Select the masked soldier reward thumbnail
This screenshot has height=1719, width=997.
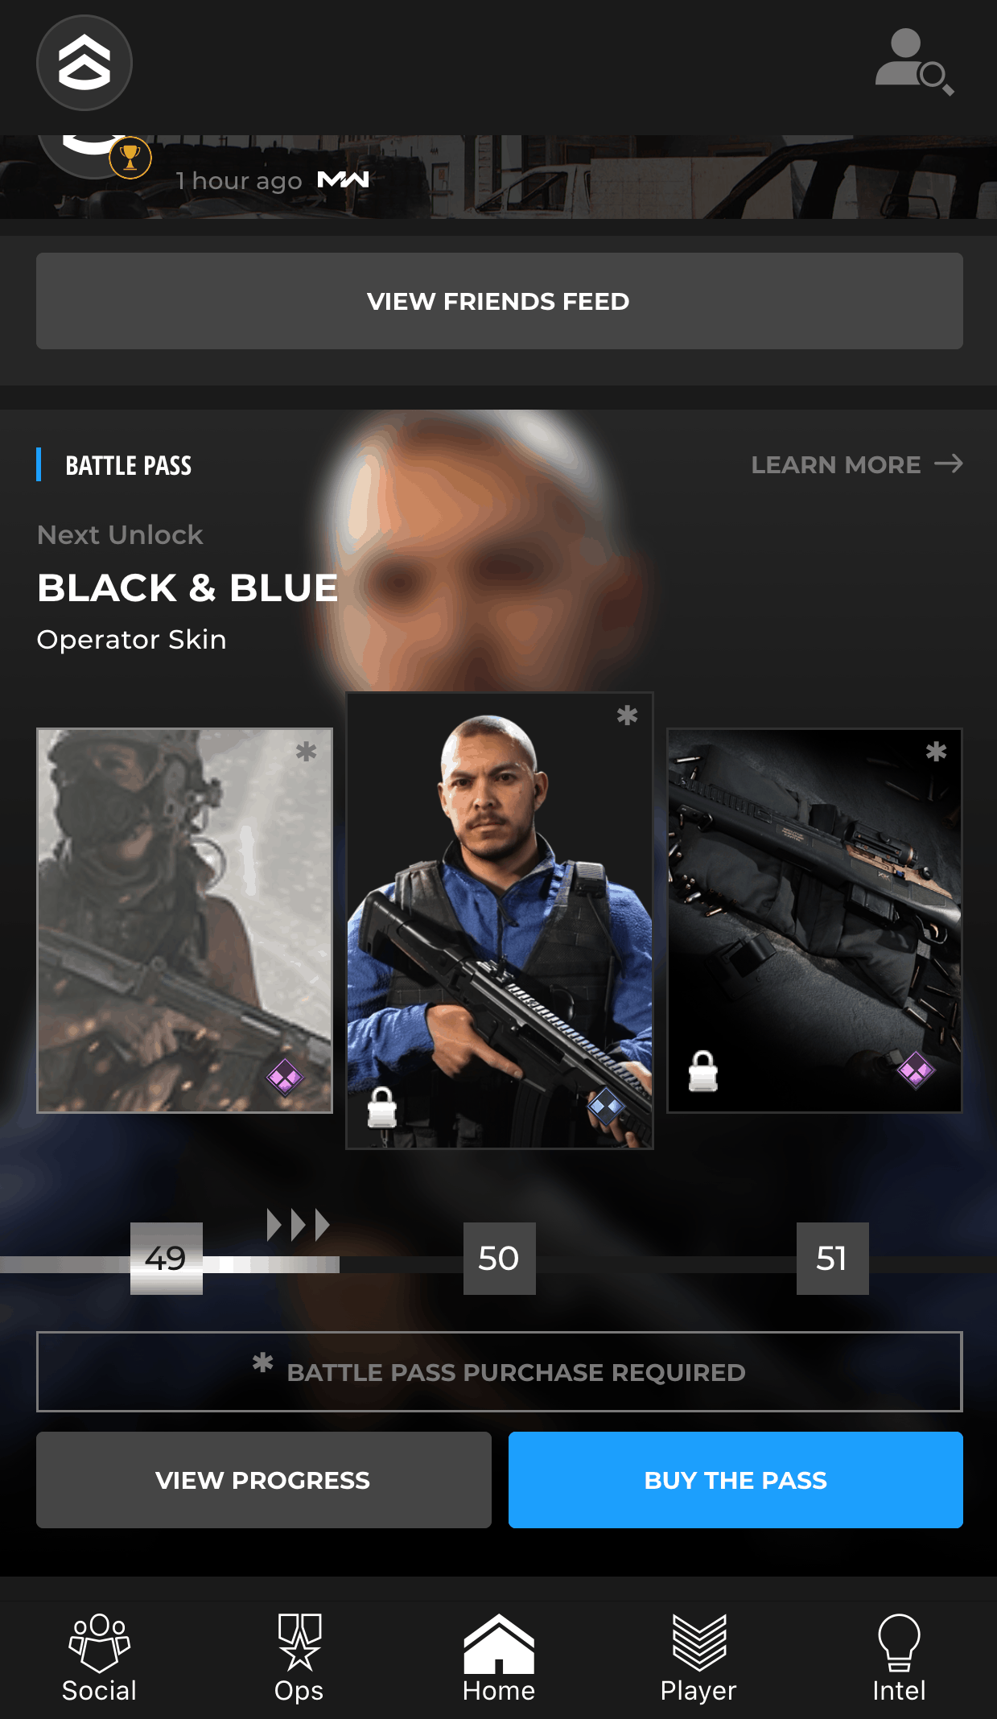[184, 921]
